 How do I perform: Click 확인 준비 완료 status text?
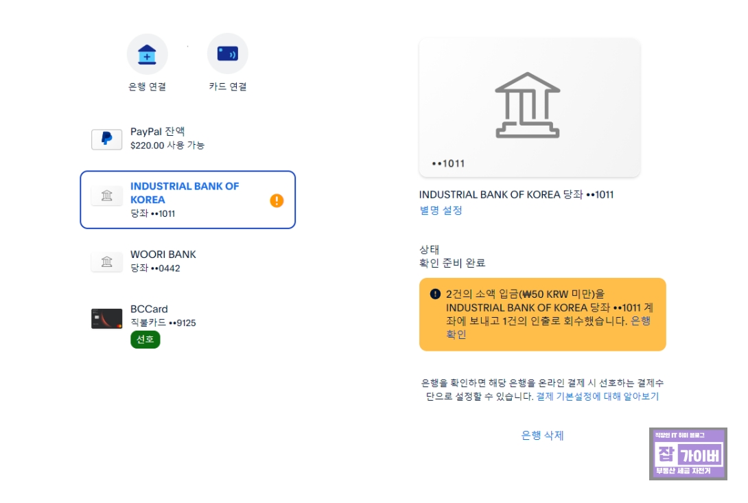click(x=452, y=263)
